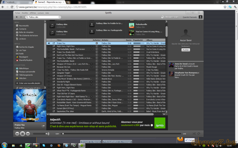
Task: Open Lecteurs in sidebar
Action: click(21, 39)
